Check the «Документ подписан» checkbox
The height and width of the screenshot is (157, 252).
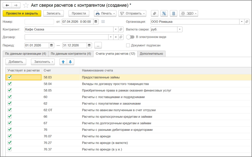tap(128, 45)
